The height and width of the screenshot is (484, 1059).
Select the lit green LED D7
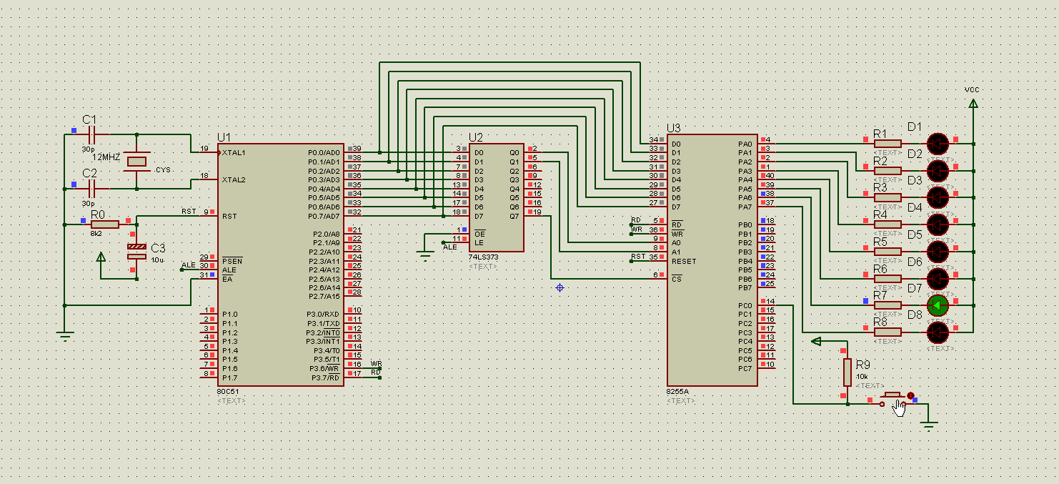[937, 305]
